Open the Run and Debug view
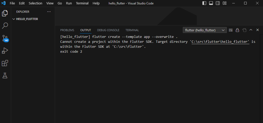 click(5, 51)
